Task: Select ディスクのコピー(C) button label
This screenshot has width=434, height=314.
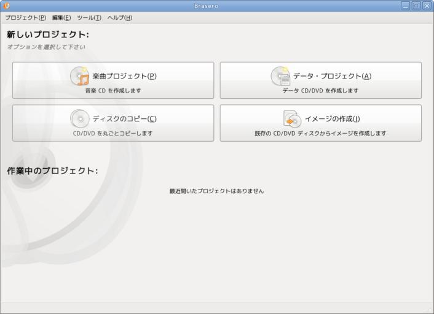Action: pyautogui.click(x=124, y=118)
